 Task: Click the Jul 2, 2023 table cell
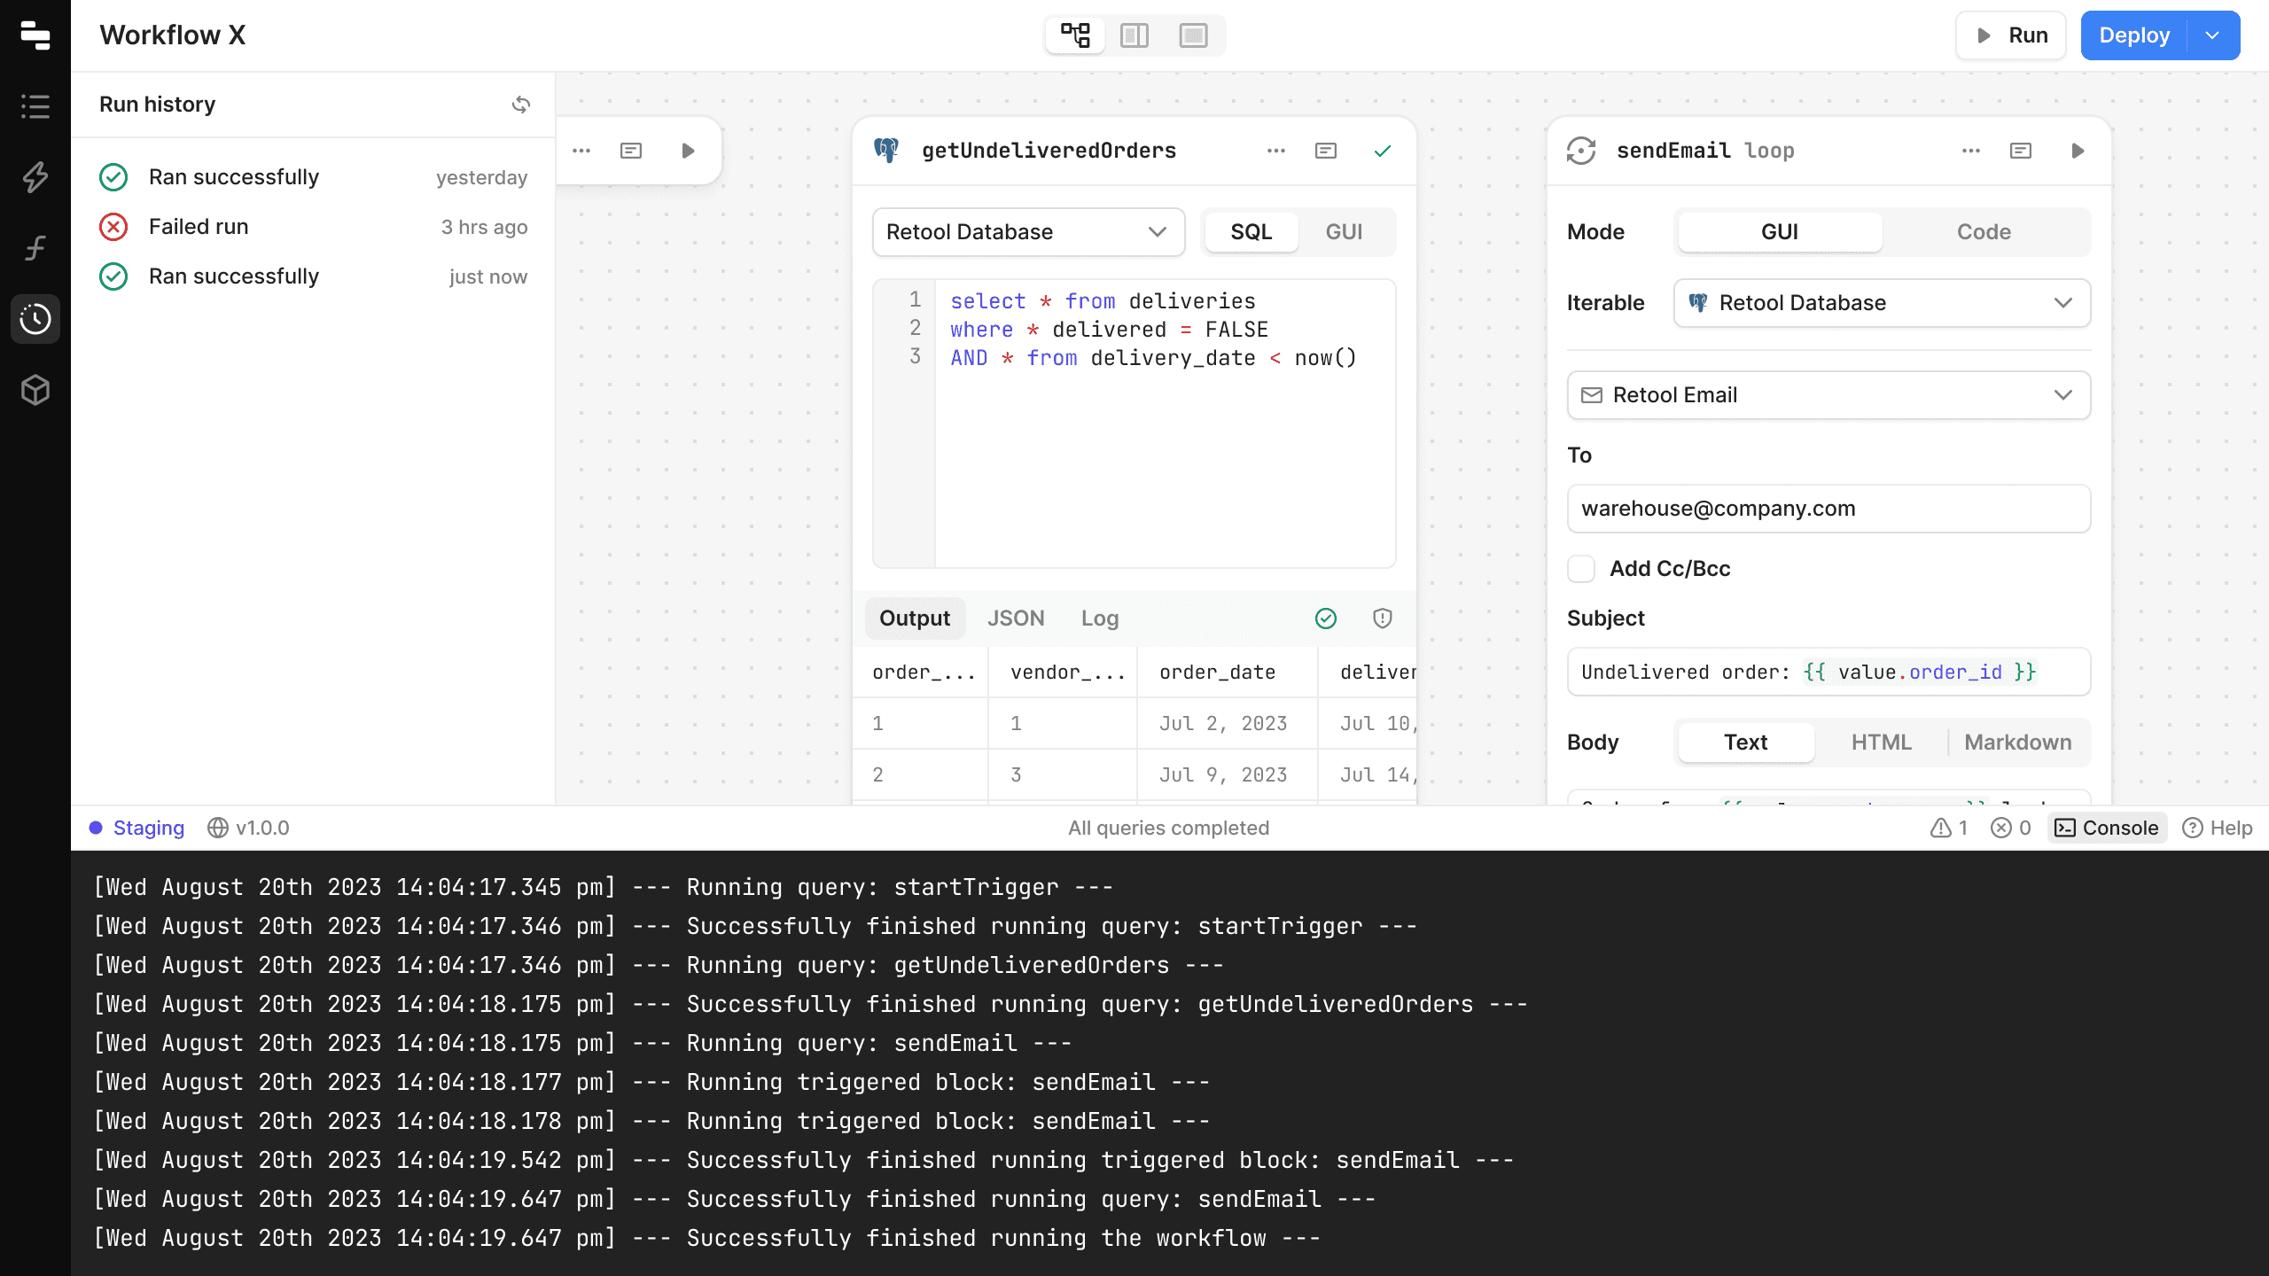(1227, 724)
